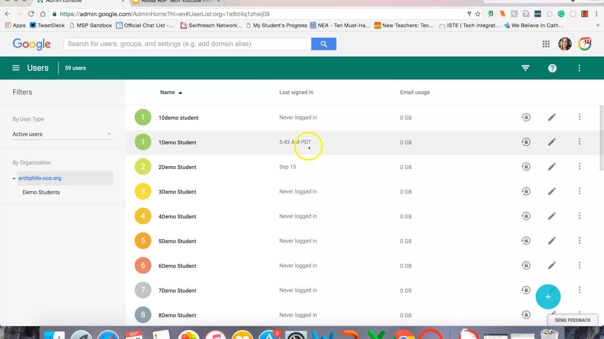Open the 5Demo Student name

click(177, 241)
